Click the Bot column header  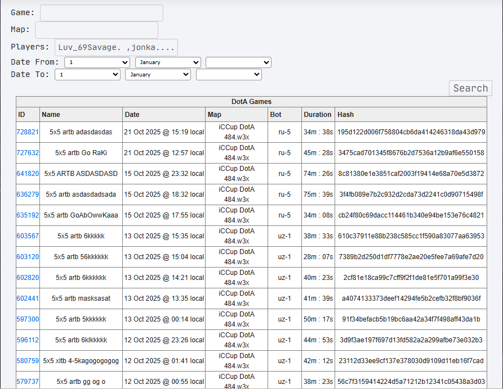(x=284, y=115)
